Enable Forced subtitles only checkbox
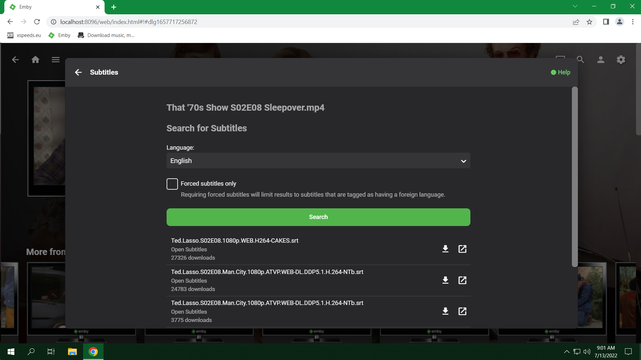The image size is (641, 360). 172,184
